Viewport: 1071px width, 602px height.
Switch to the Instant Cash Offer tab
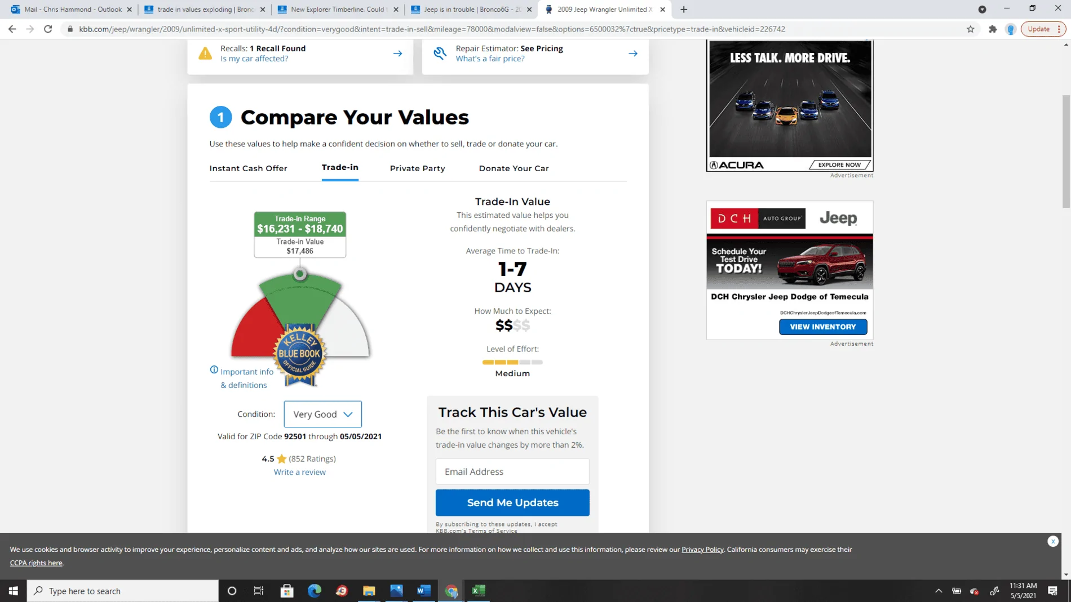pyautogui.click(x=248, y=168)
